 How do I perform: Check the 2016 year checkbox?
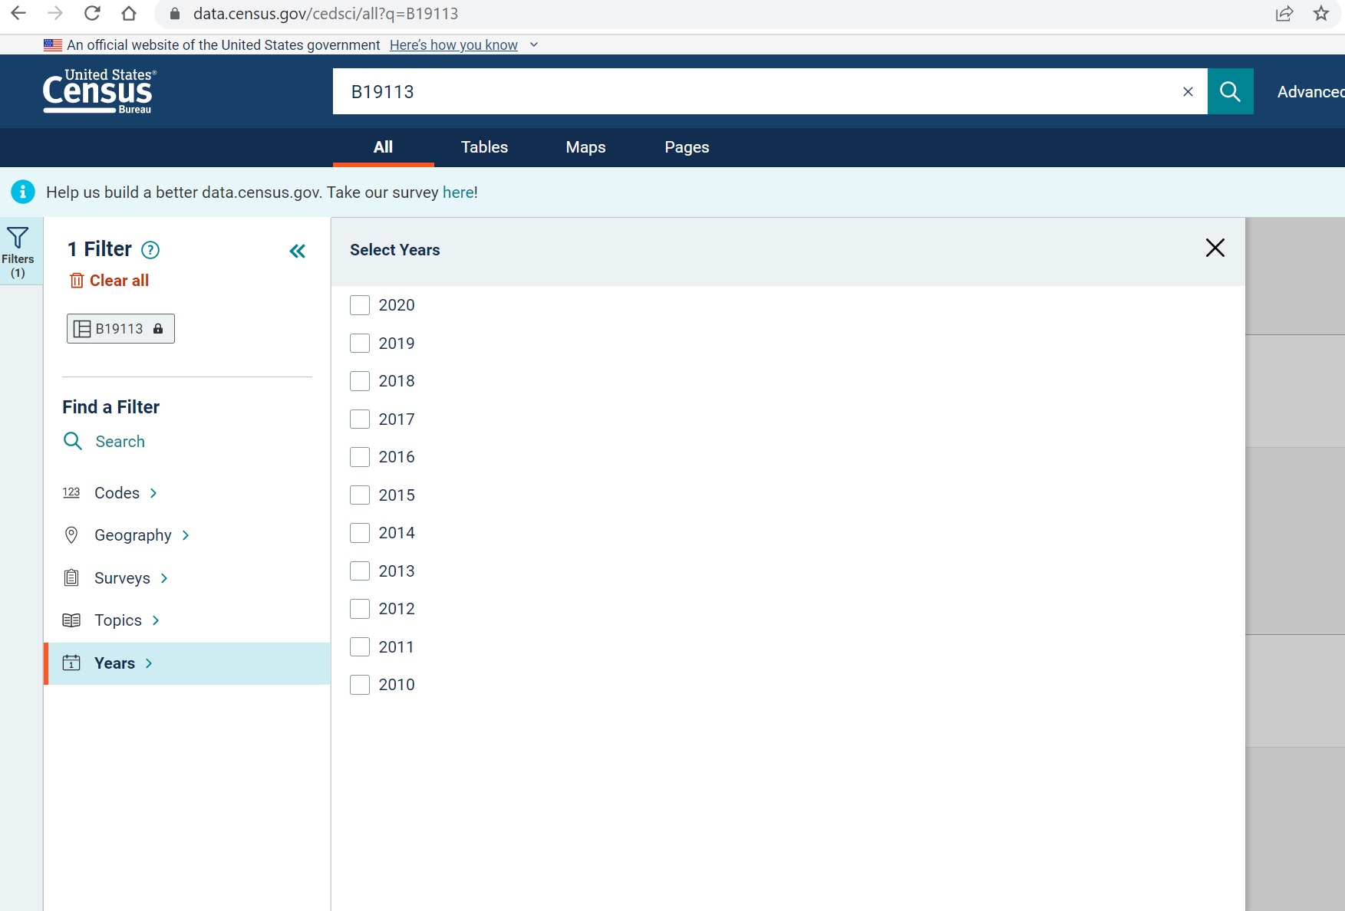click(x=360, y=457)
